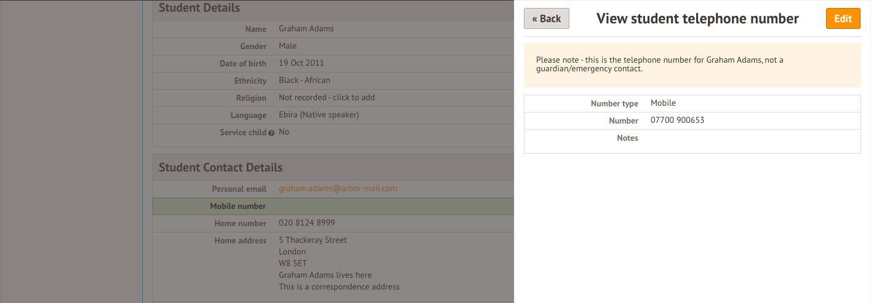The height and width of the screenshot is (303, 871).
Task: Click the Service child help icon
Action: [x=271, y=133]
